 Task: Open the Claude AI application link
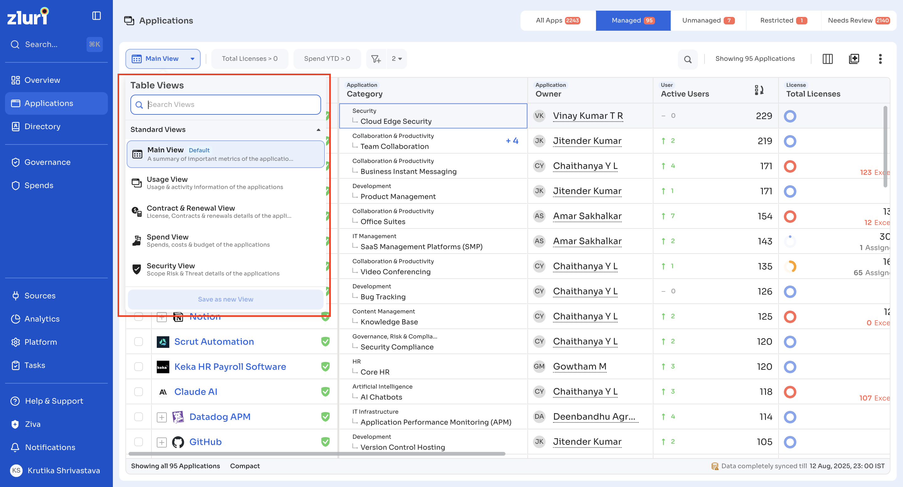[x=196, y=392]
